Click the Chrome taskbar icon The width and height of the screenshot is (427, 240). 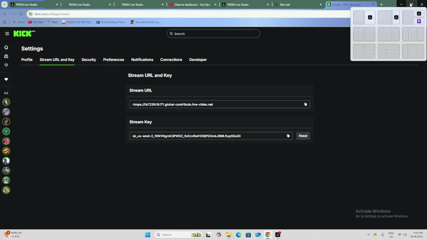[x=268, y=235]
